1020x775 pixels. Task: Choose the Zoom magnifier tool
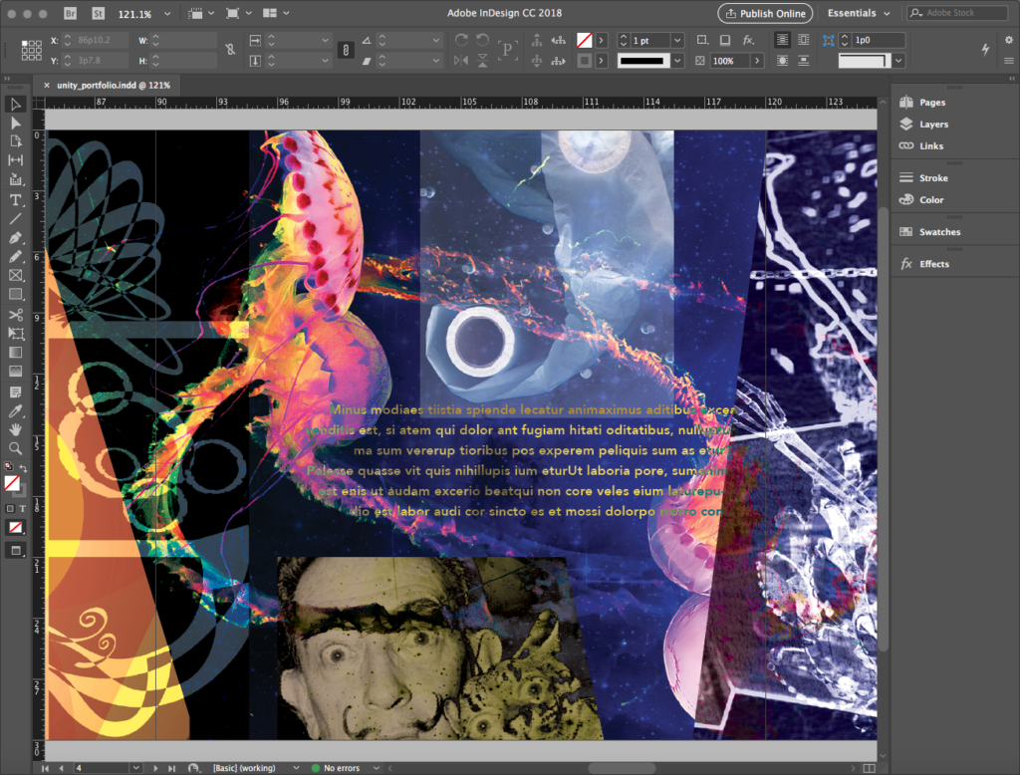(x=16, y=448)
